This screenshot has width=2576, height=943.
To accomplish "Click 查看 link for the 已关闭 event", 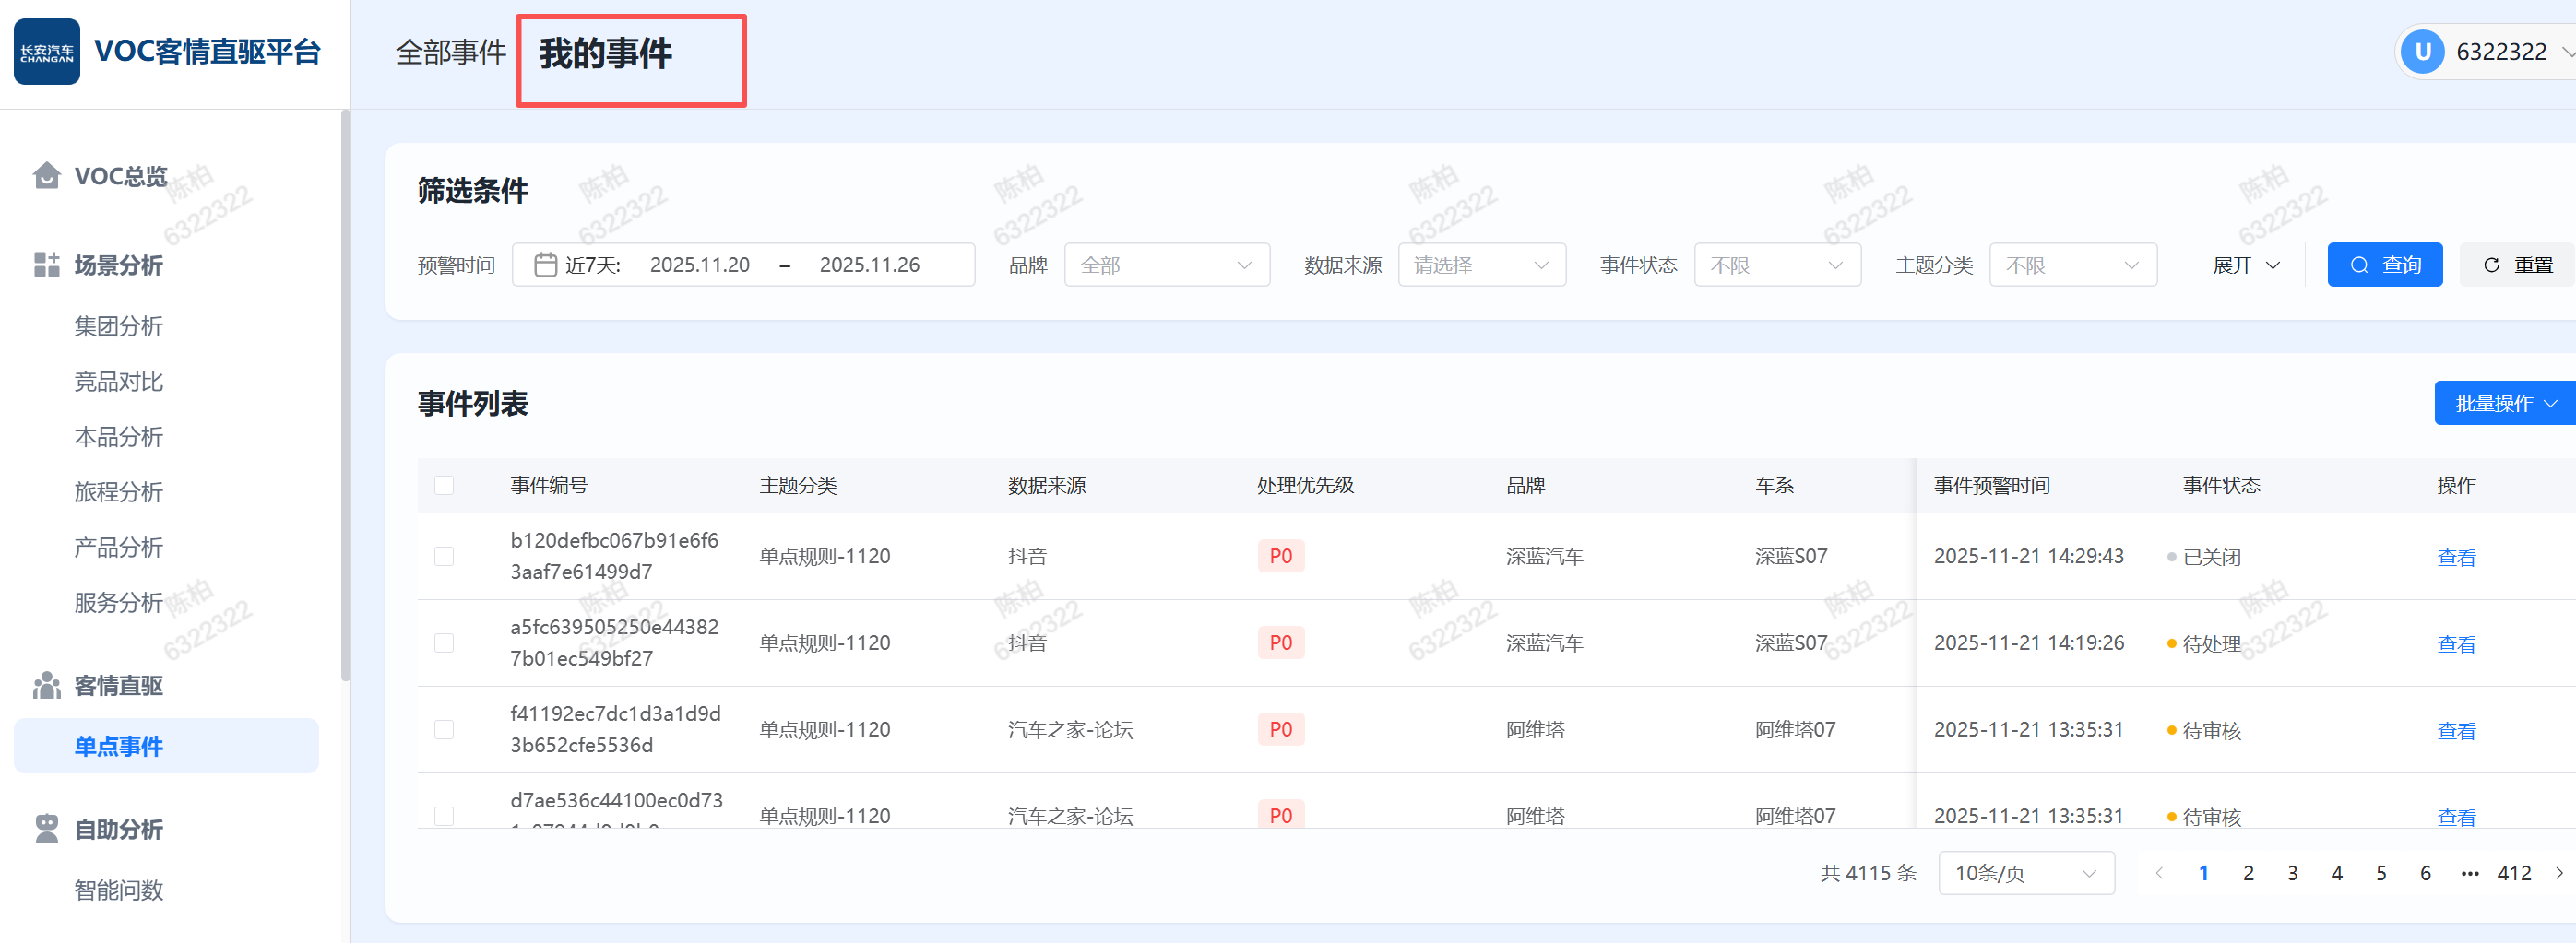I will (x=2456, y=558).
